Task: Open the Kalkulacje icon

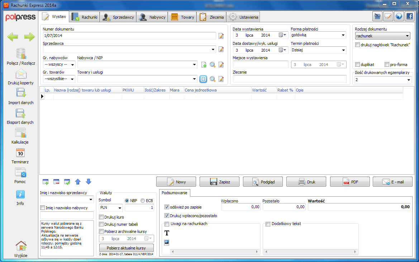Action: point(20,133)
